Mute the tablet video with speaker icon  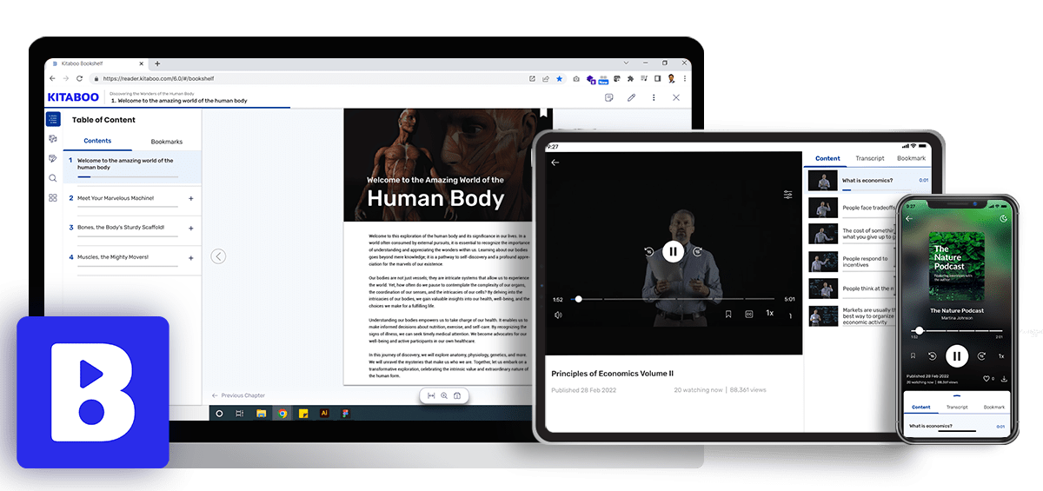point(557,315)
